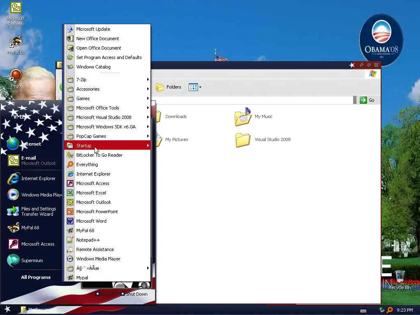This screenshot has height=315, width=420.
Task: Select the My Music folder
Action: pos(253,116)
